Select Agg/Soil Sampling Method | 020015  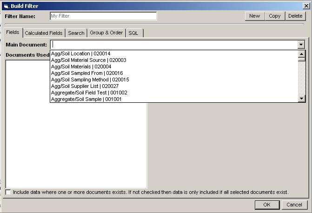point(90,80)
